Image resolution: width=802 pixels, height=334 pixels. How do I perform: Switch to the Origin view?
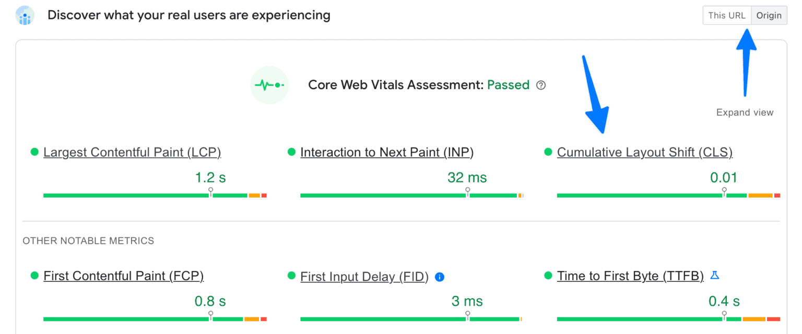point(769,16)
